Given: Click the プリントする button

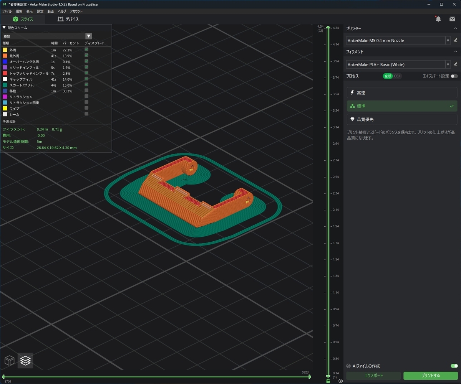Looking at the screenshot, I should [431, 376].
